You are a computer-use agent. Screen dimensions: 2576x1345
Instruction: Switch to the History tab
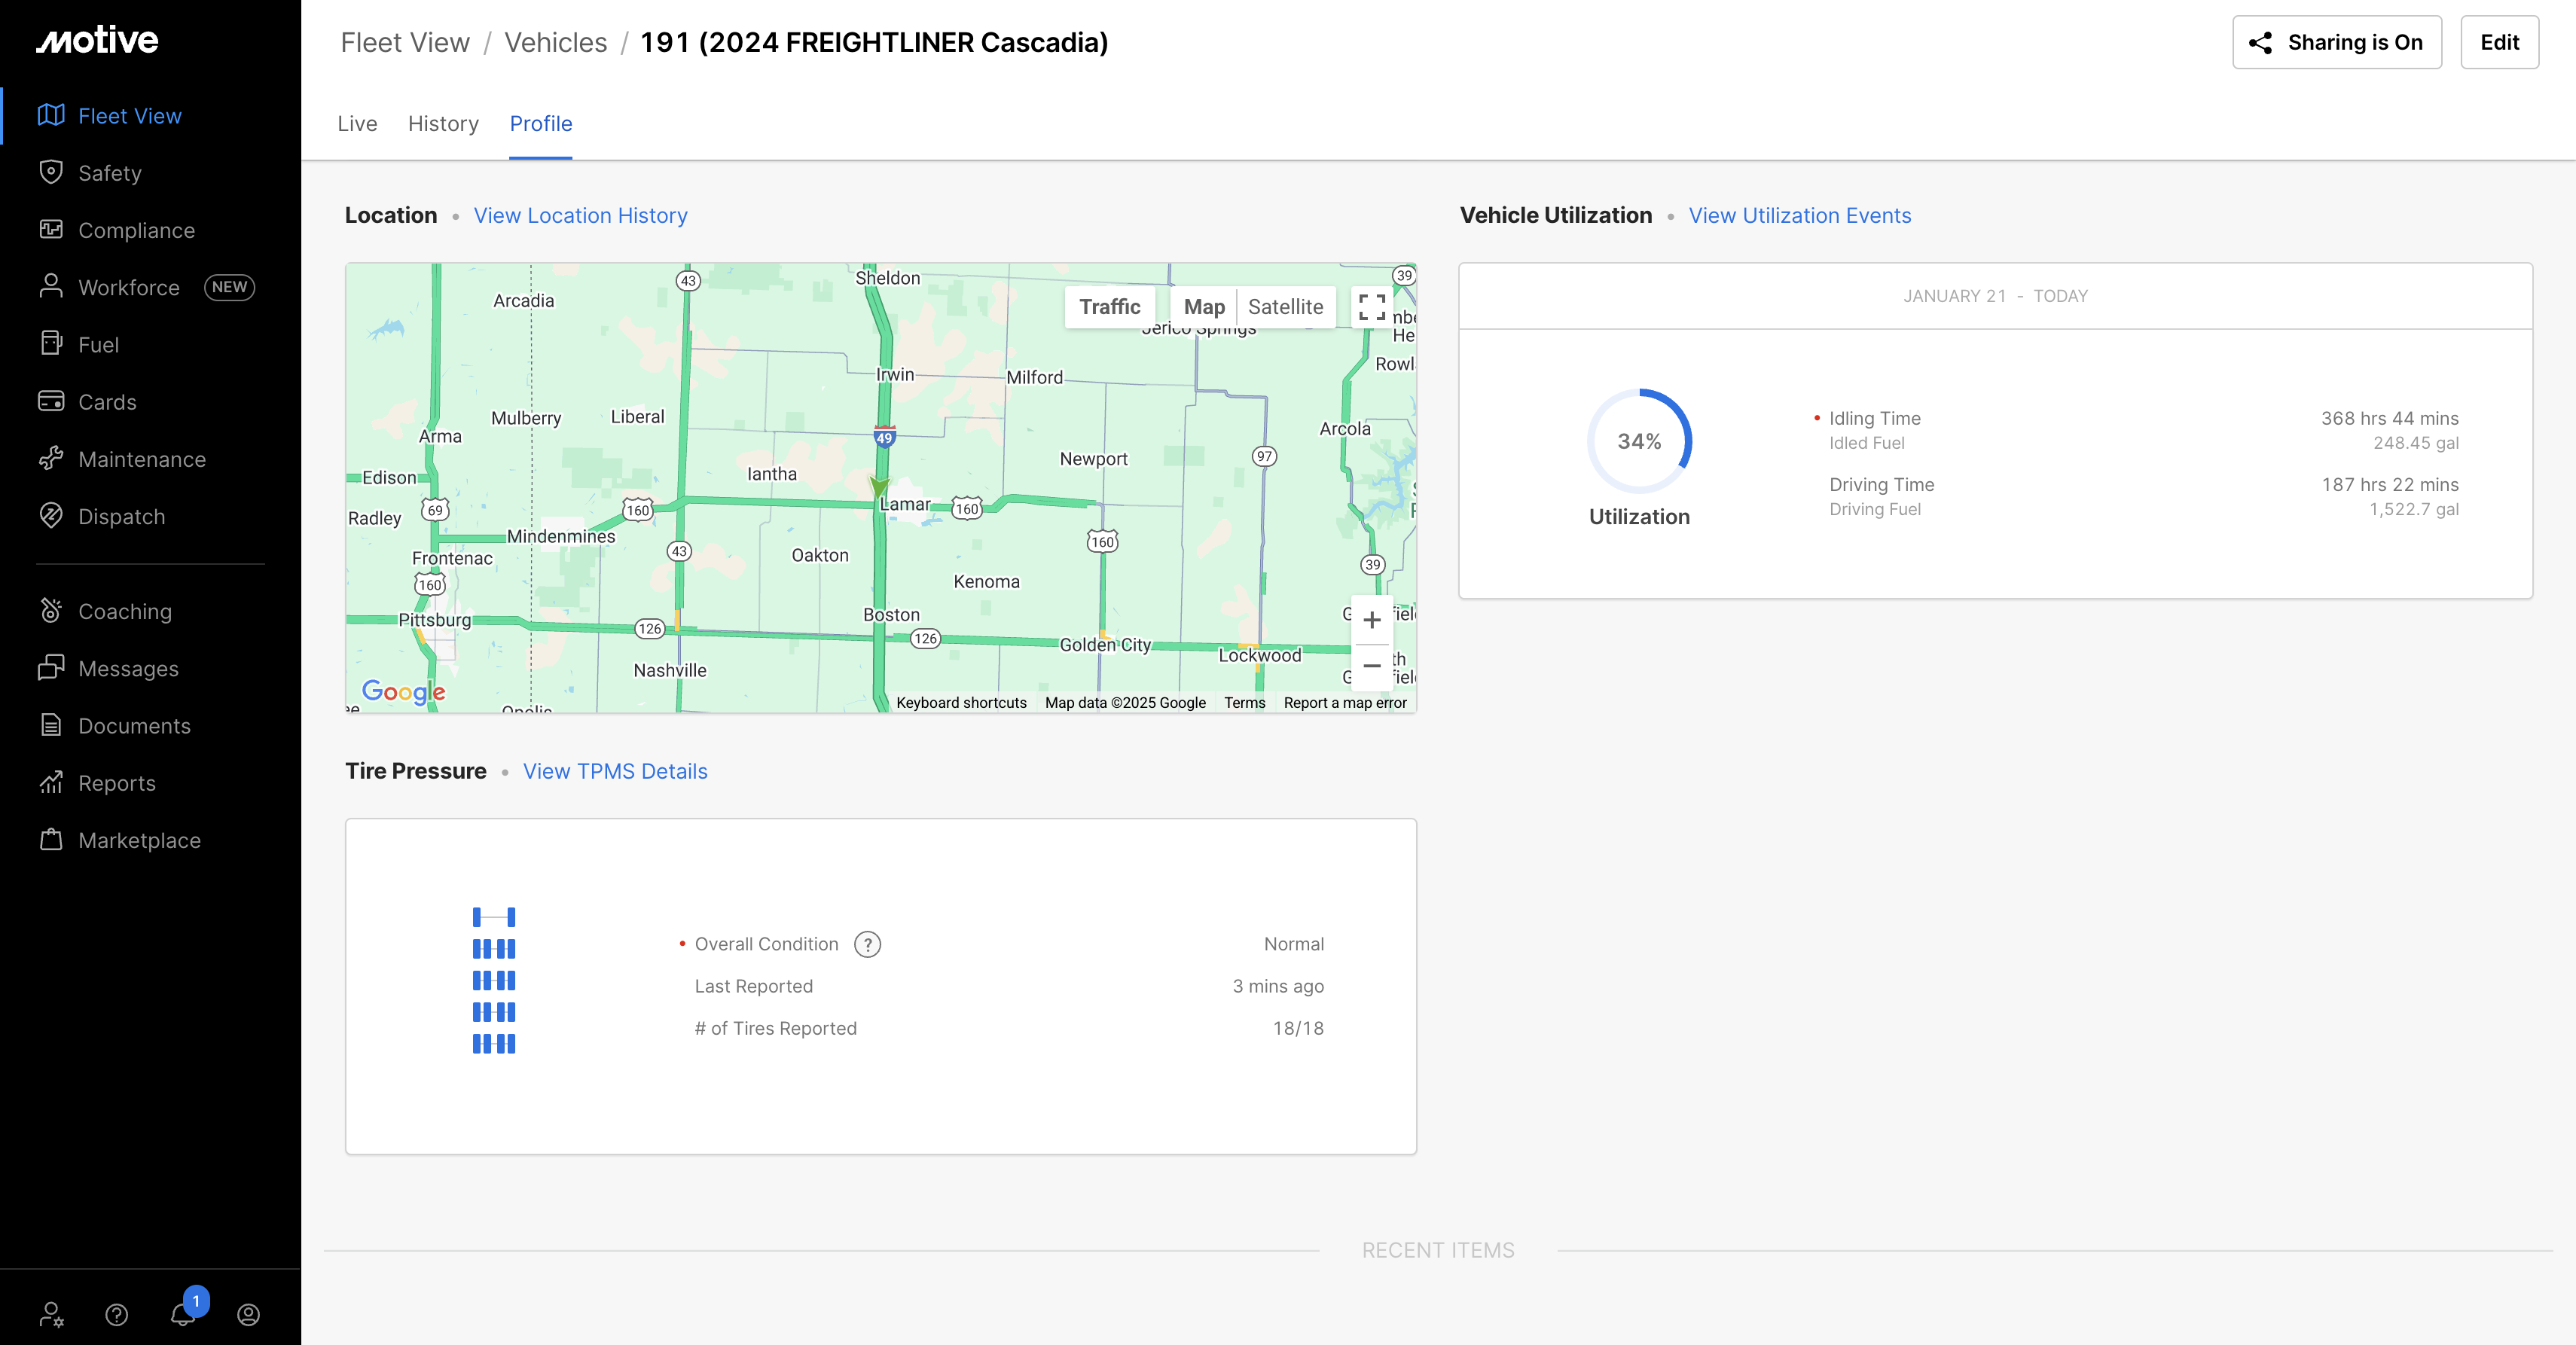443,124
